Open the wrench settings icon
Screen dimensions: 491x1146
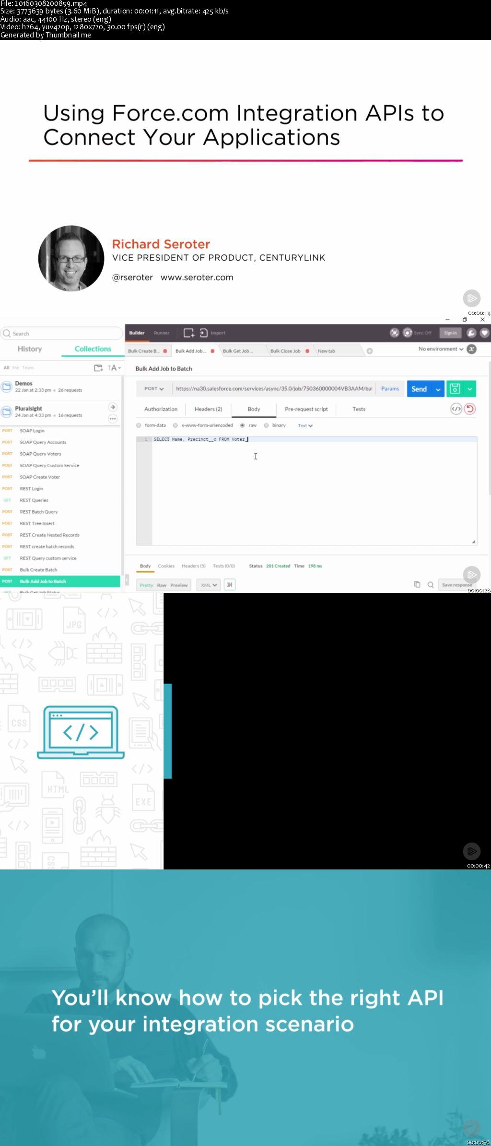[471, 333]
